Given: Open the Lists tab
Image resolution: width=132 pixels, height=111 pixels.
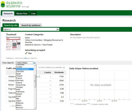Looking at the screenshot, I should click(x=33, y=13).
